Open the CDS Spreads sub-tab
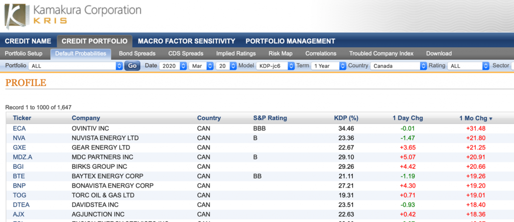Screen dimensions: 514x222 pyautogui.click(x=186, y=54)
